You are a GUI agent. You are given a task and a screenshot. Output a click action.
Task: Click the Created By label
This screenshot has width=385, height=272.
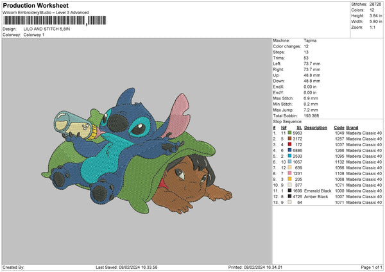[x=13, y=267]
